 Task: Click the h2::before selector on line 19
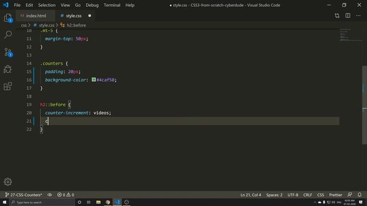click(x=53, y=105)
